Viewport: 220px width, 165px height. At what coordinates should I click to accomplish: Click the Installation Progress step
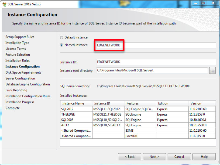(x=20, y=102)
